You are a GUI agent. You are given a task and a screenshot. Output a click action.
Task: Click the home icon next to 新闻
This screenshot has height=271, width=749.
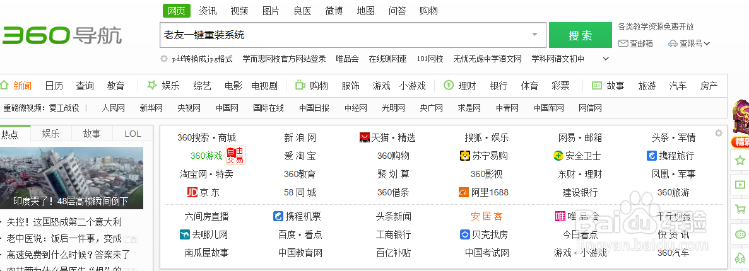(x=4, y=86)
